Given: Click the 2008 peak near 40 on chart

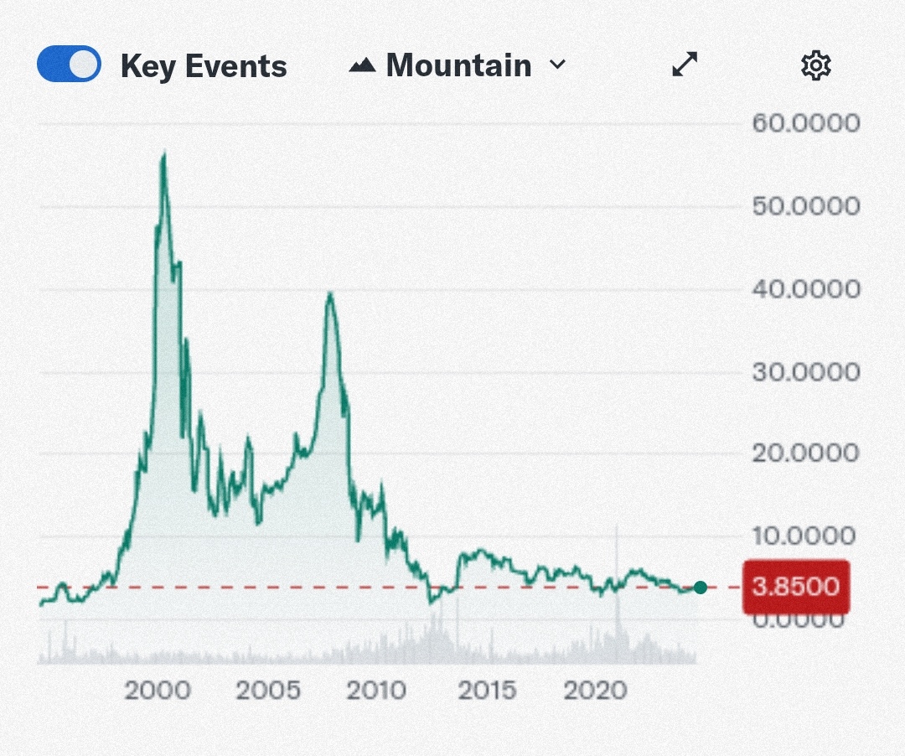Looking at the screenshot, I should coord(330,294).
